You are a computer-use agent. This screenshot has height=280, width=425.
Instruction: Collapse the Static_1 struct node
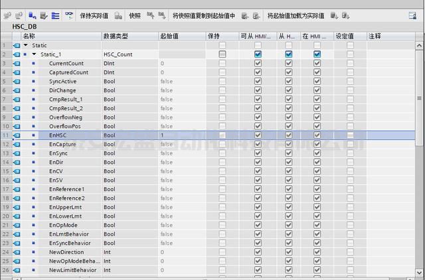pyautogui.click(x=35, y=54)
